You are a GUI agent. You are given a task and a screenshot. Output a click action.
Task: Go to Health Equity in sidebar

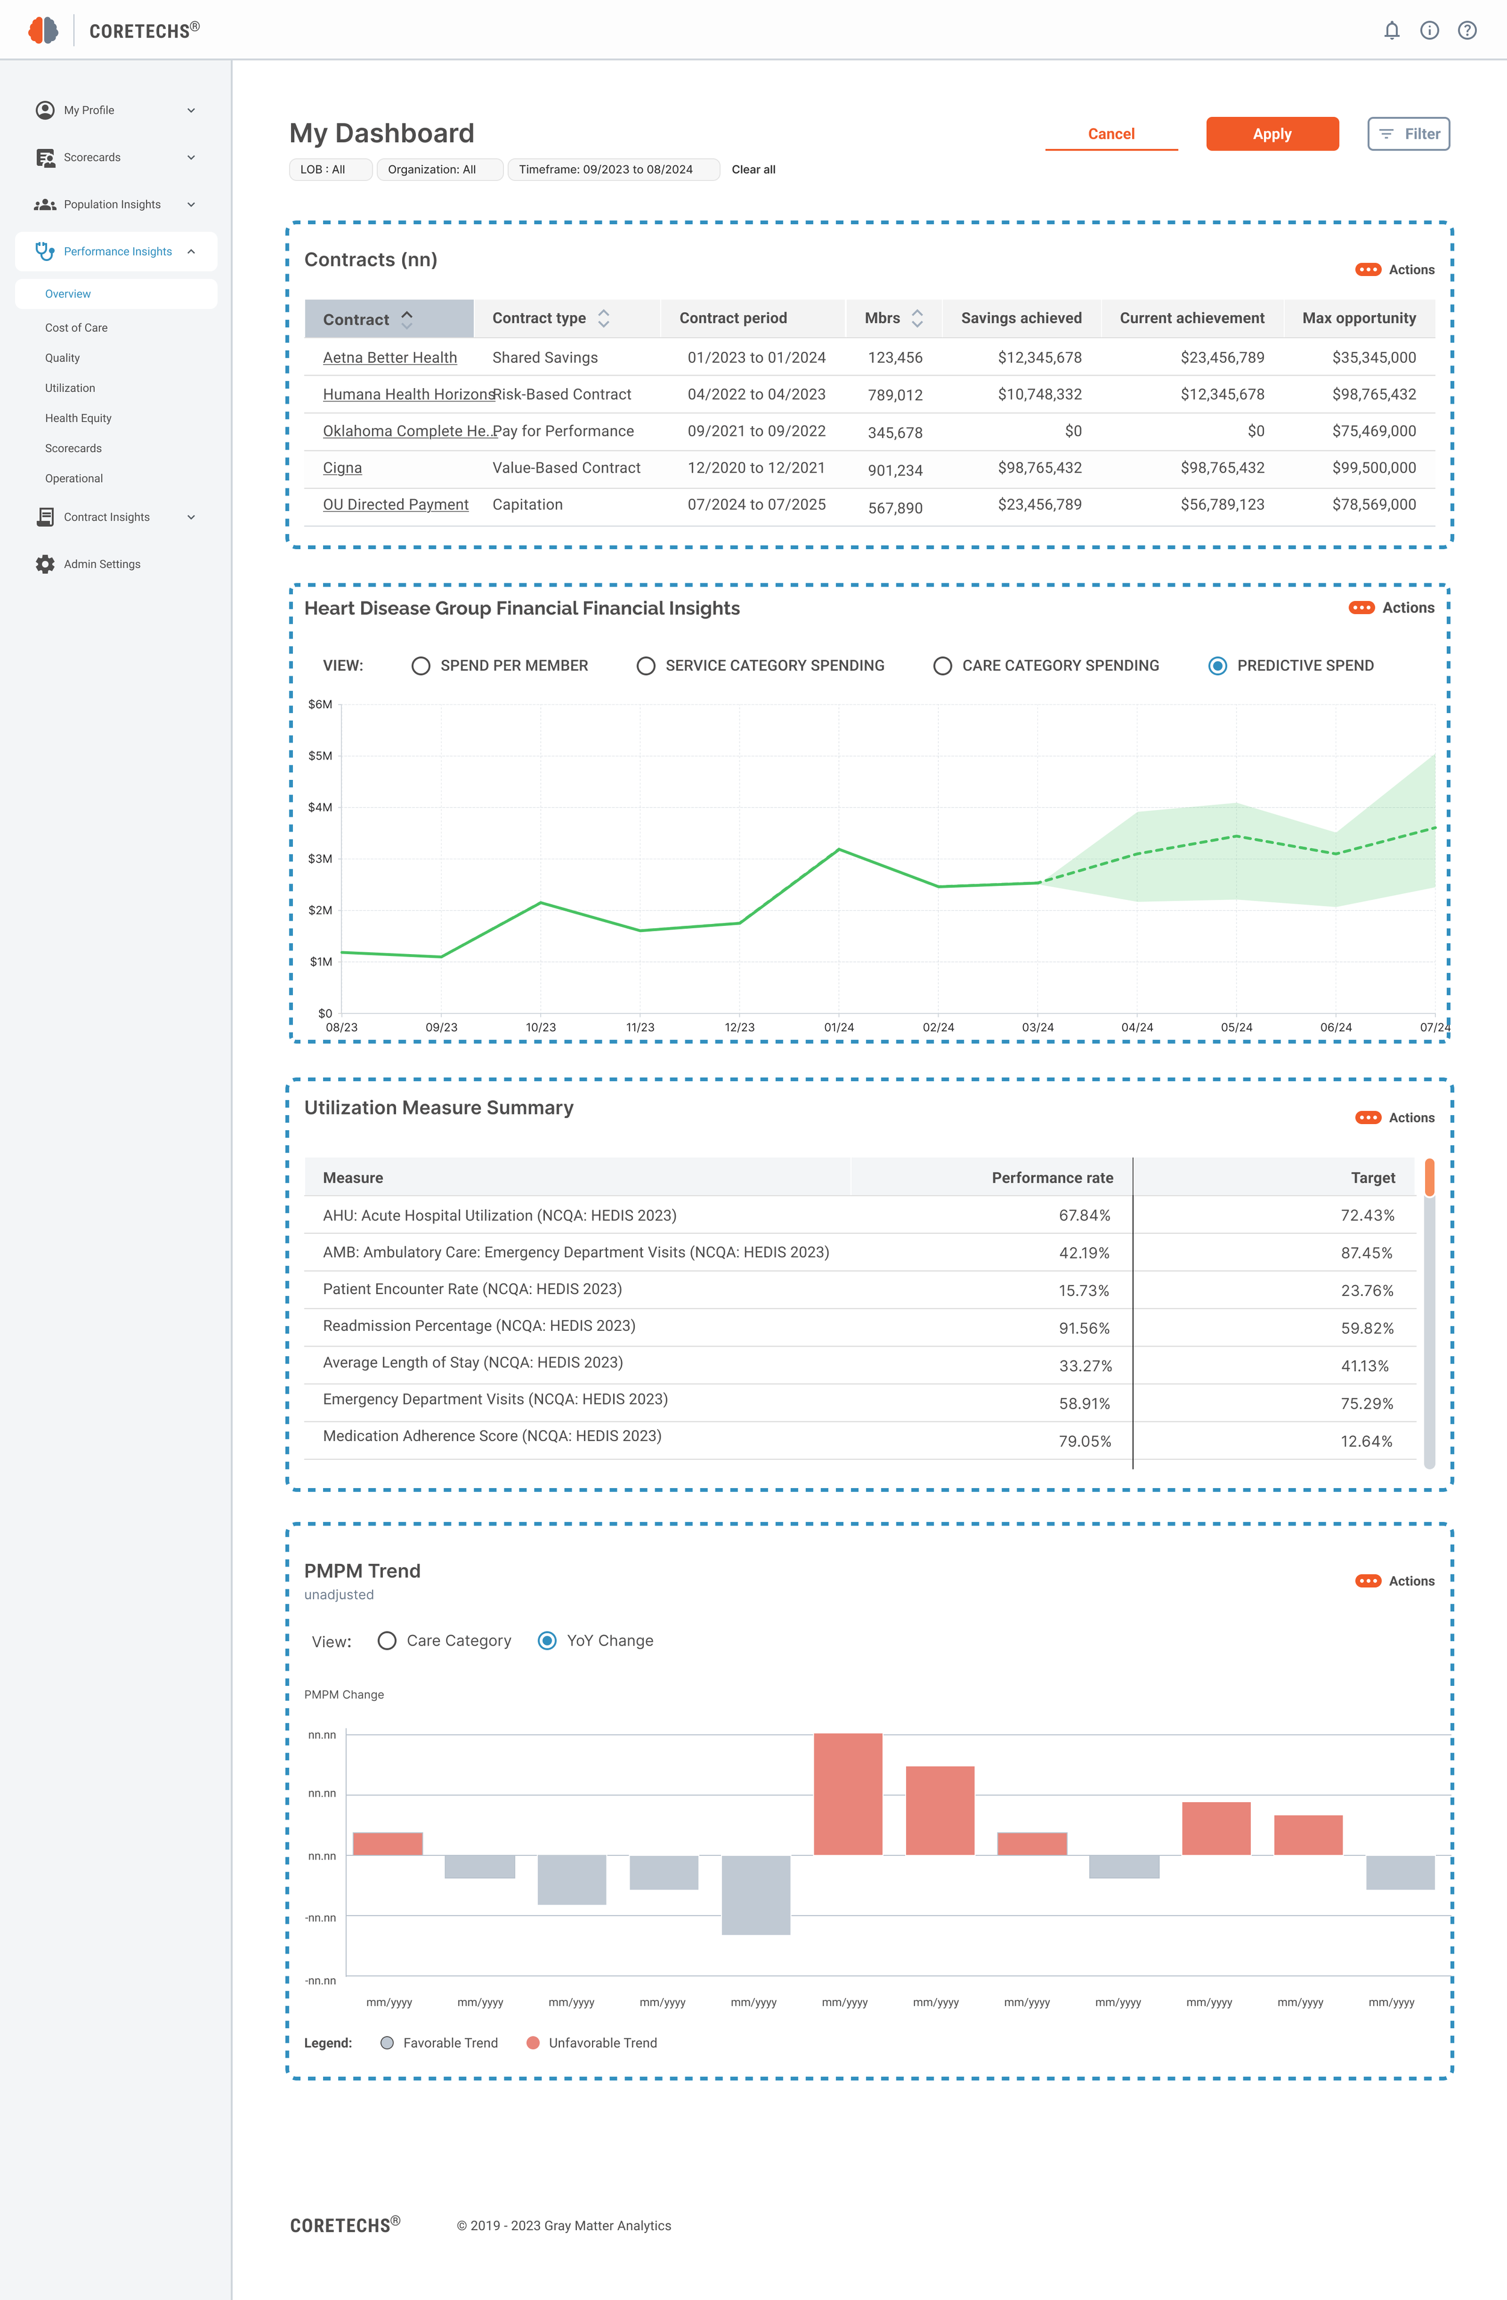(78, 418)
